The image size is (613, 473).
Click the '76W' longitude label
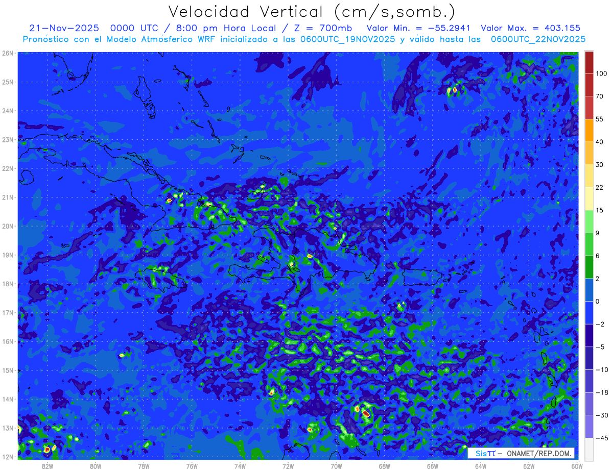[x=192, y=466]
